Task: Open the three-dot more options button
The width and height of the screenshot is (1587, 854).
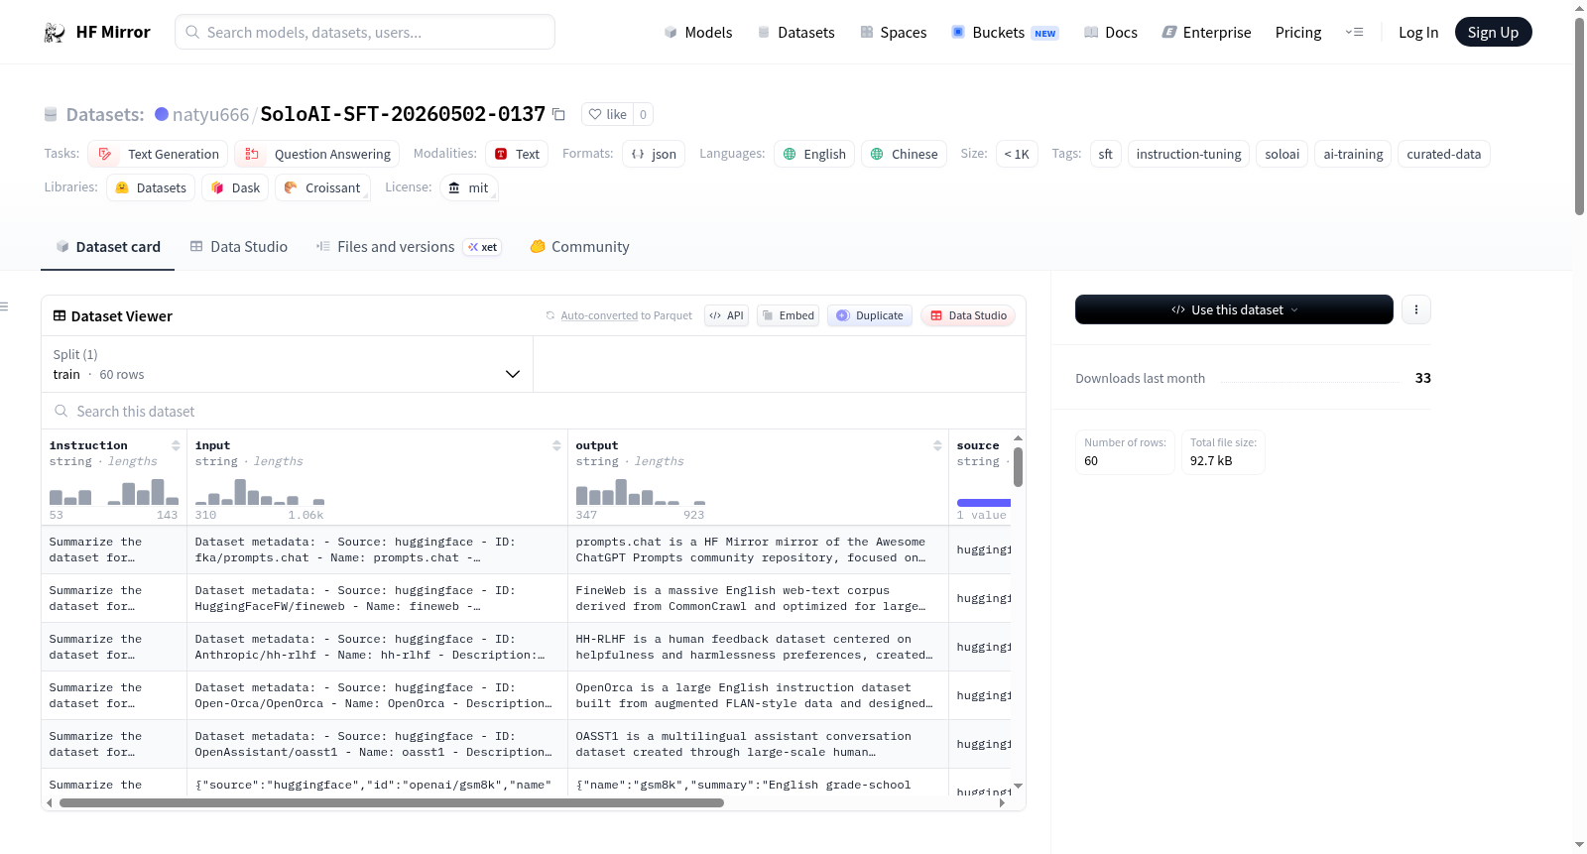Action: pyautogui.click(x=1416, y=309)
